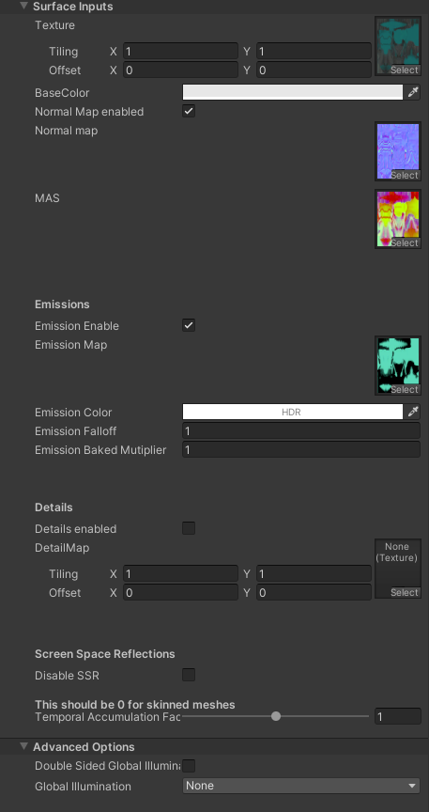This screenshot has height=812, width=429.
Task: Click the Texture Offset Y field
Action: coord(314,70)
